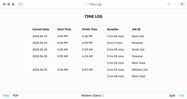Click the 5:39 AM finish time cell
This screenshot has width=187, height=99.
point(87,50)
